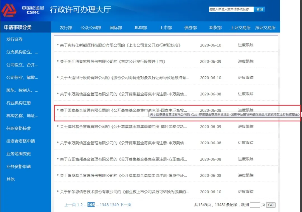Select 其他 in the left sidebar
302x212 pixels.
(10, 179)
